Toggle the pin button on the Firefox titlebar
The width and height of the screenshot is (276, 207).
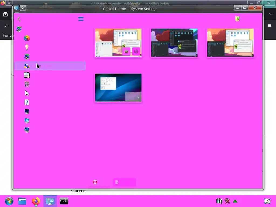pyautogui.click(x=9, y=3)
